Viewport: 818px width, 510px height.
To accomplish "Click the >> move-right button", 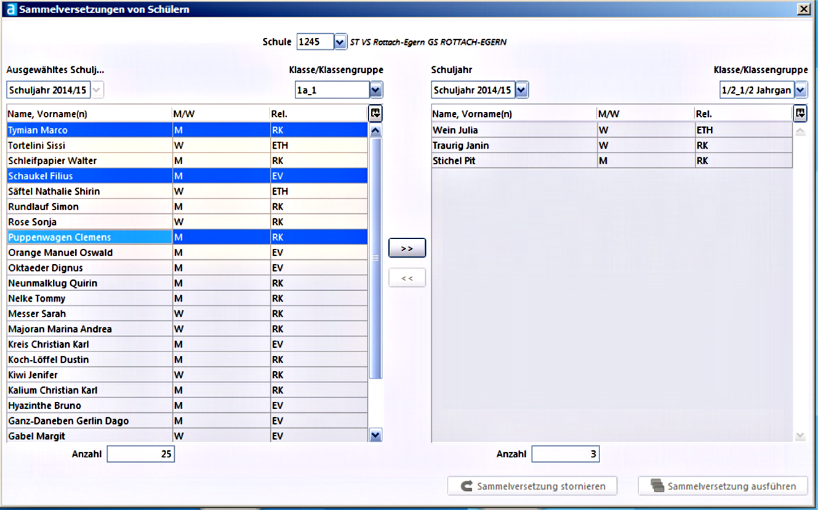I will point(407,248).
